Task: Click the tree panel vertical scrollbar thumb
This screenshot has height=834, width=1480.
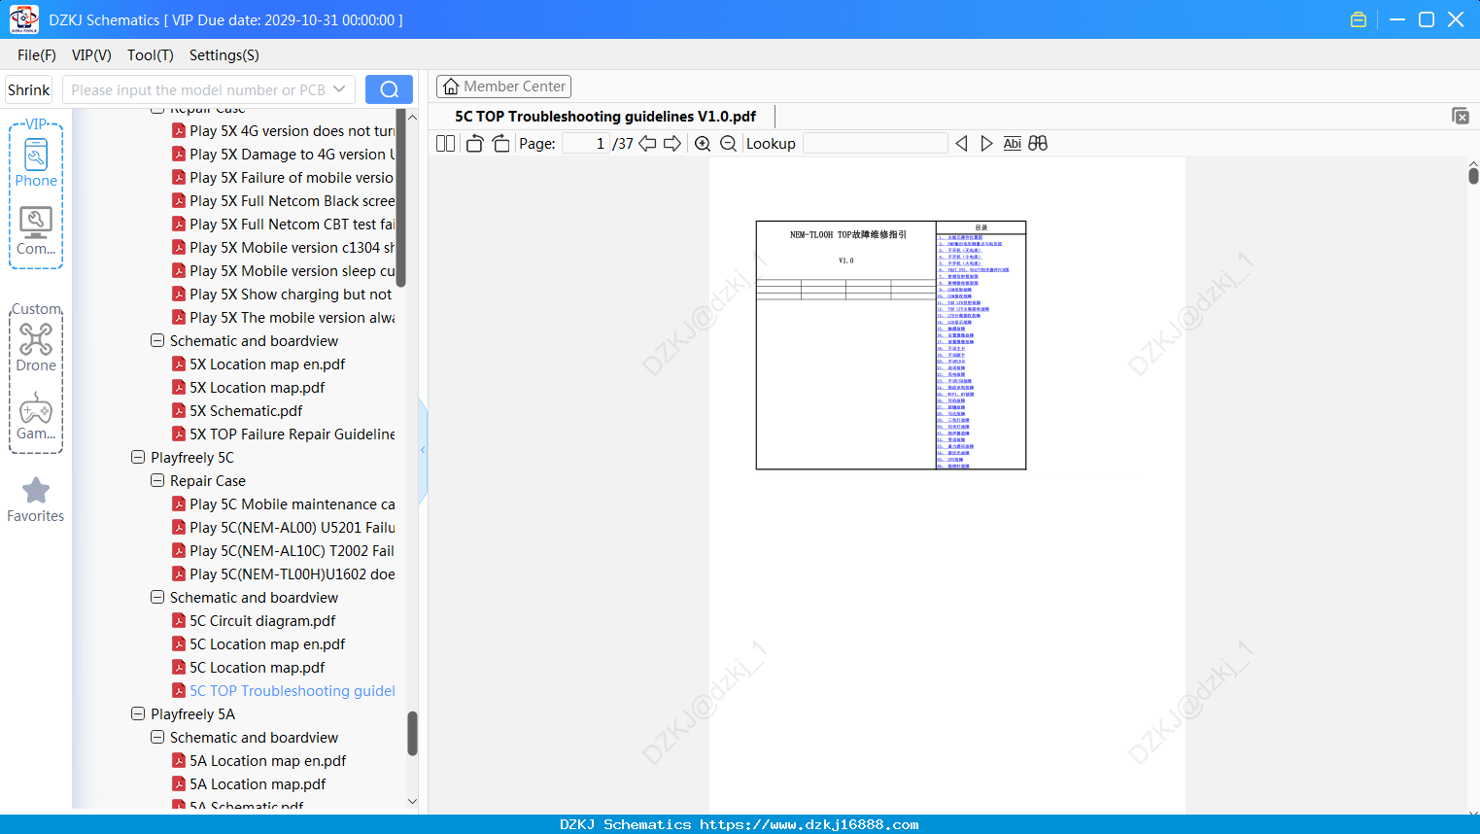Action: tap(412, 733)
